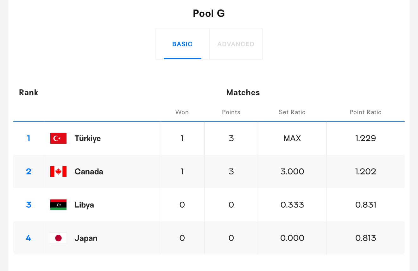Switch to the BASIC tab
This screenshot has width=418, height=271.
click(x=182, y=44)
